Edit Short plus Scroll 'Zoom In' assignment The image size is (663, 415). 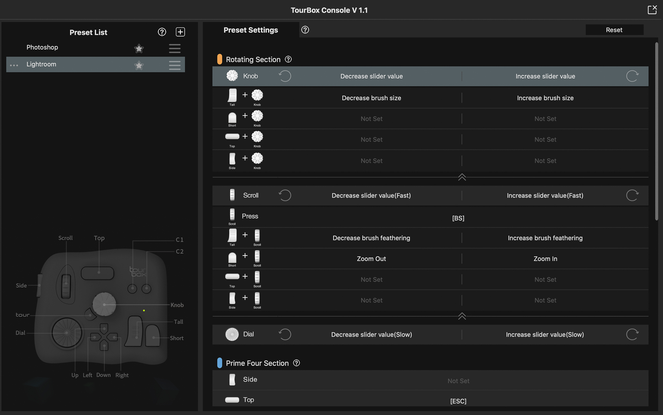click(x=545, y=259)
